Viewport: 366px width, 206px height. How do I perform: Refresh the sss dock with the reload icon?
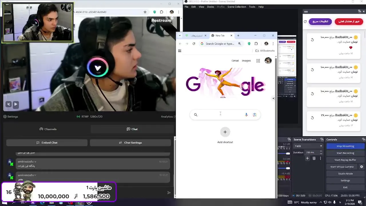[305, 21]
